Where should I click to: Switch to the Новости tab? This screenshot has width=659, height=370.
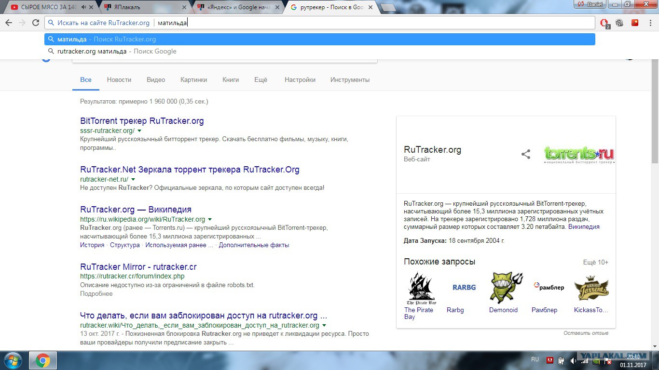[119, 80]
